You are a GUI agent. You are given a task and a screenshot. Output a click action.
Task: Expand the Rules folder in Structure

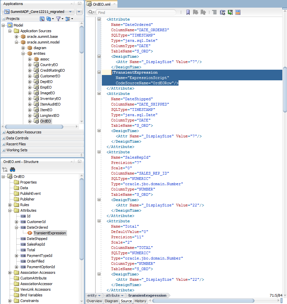coord(10,205)
